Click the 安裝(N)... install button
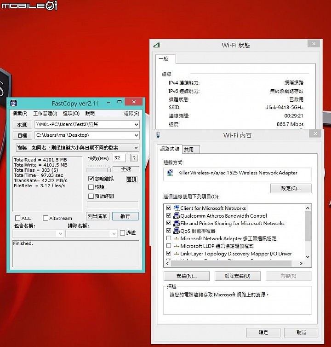This screenshot has height=347, width=331. 187,276
